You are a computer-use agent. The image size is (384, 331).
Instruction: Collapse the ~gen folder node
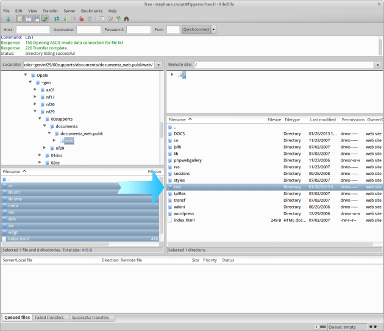pyautogui.click(x=30, y=82)
